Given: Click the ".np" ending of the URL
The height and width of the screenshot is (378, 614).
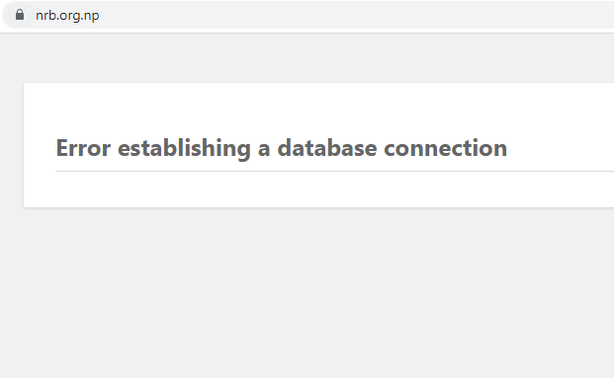Looking at the screenshot, I should coord(90,16).
